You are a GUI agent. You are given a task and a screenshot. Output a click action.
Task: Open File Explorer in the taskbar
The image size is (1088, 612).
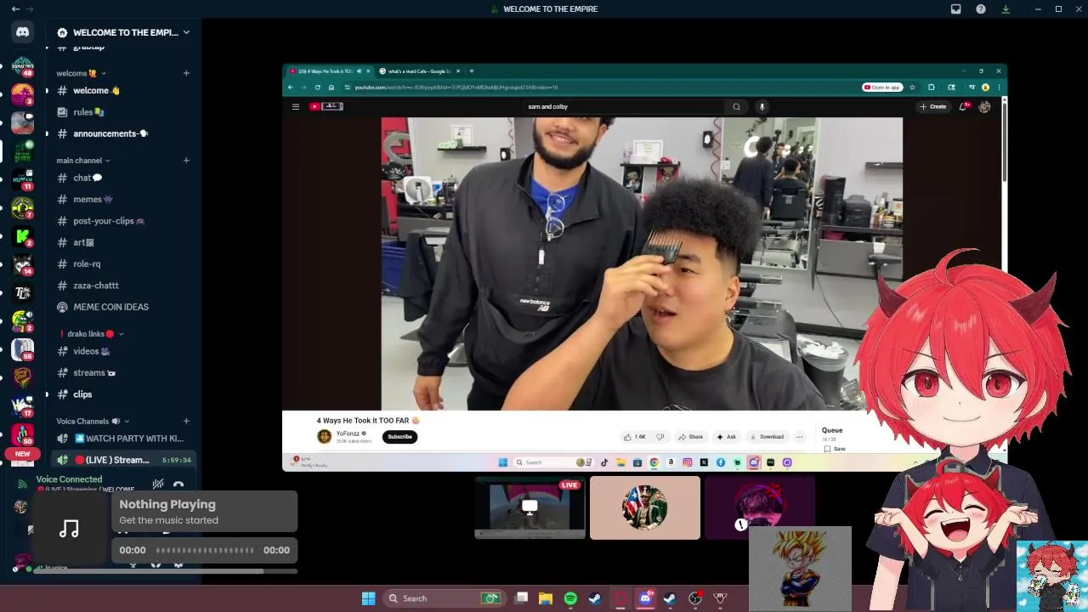click(546, 598)
